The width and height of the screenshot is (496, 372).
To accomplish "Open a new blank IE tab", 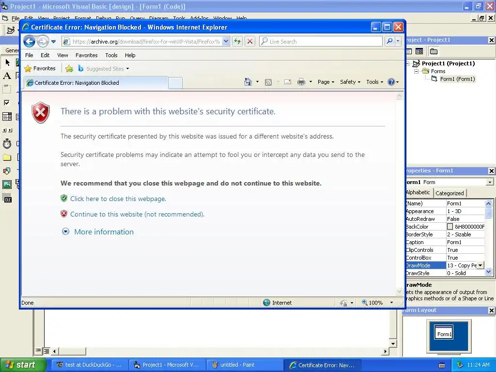I will click(175, 83).
